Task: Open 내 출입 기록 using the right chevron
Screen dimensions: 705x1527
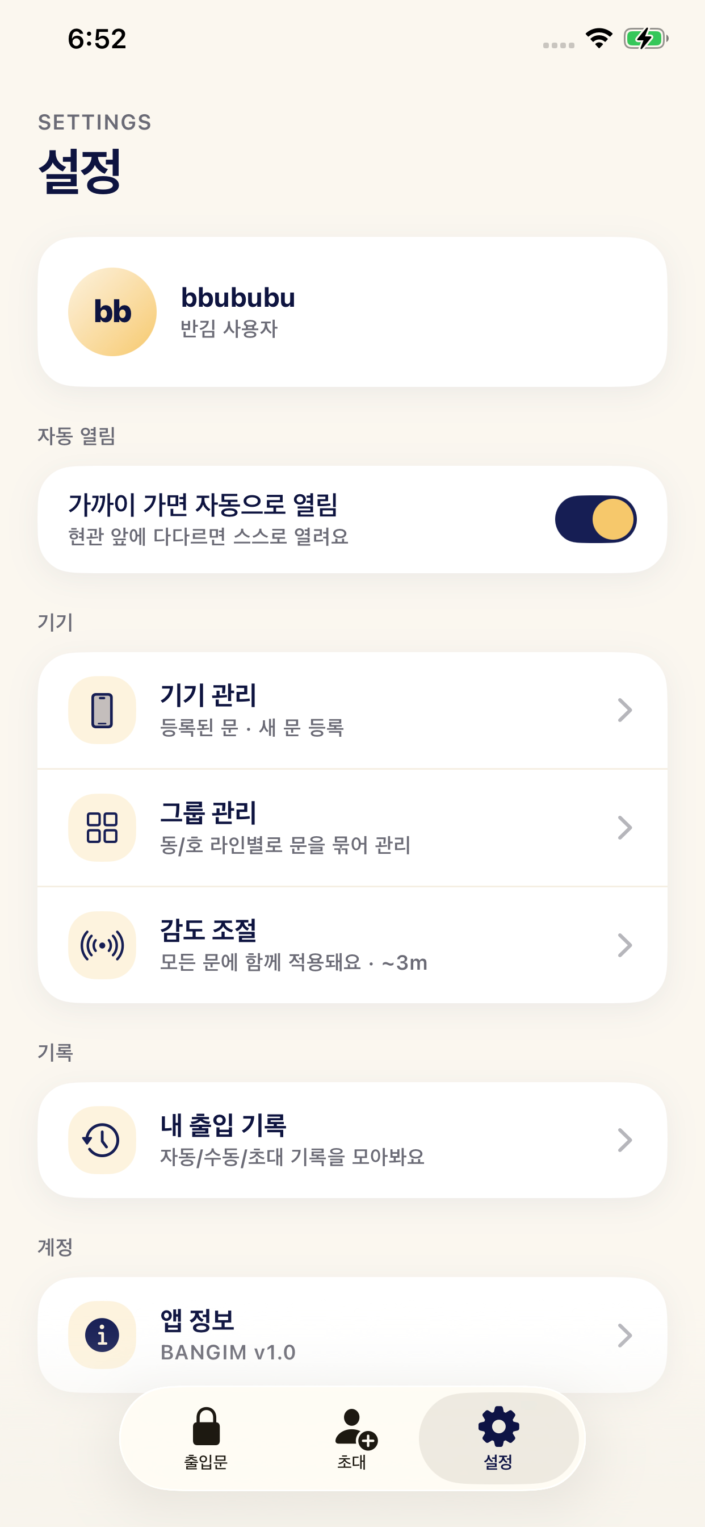Action: click(625, 1140)
